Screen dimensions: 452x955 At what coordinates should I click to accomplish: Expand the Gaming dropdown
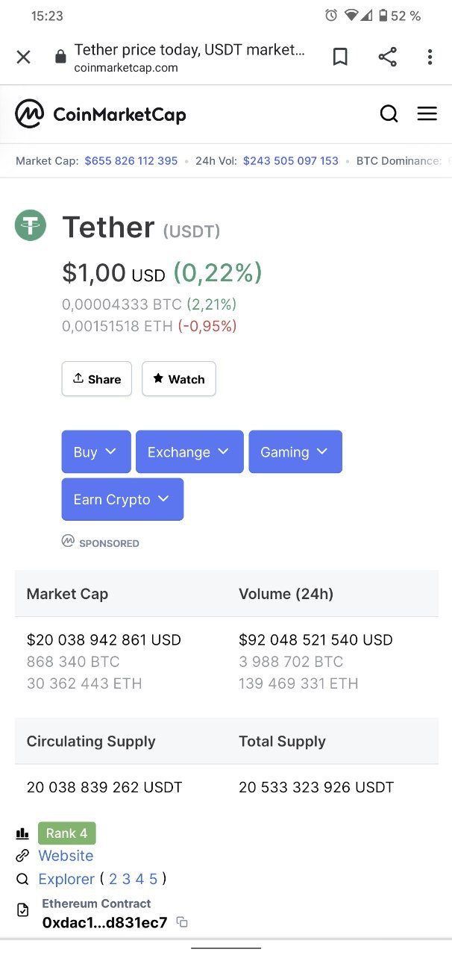coord(295,451)
